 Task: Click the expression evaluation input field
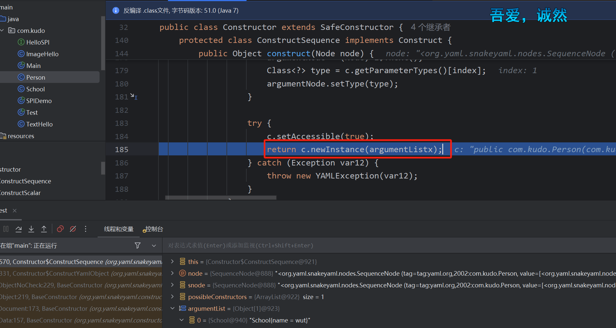point(389,245)
